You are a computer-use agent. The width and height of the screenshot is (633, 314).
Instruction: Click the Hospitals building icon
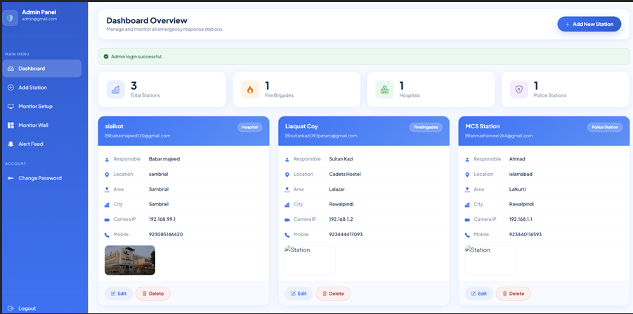384,90
